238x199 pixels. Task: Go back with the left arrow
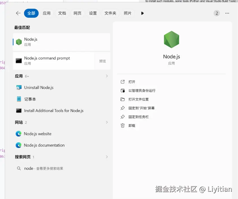pyautogui.click(x=18, y=13)
